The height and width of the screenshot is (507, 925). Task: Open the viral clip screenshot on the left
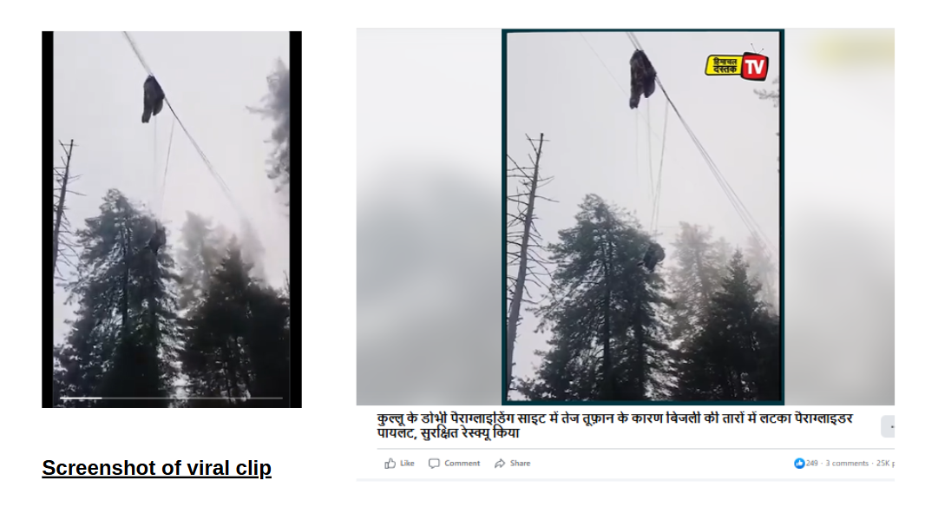tap(172, 219)
